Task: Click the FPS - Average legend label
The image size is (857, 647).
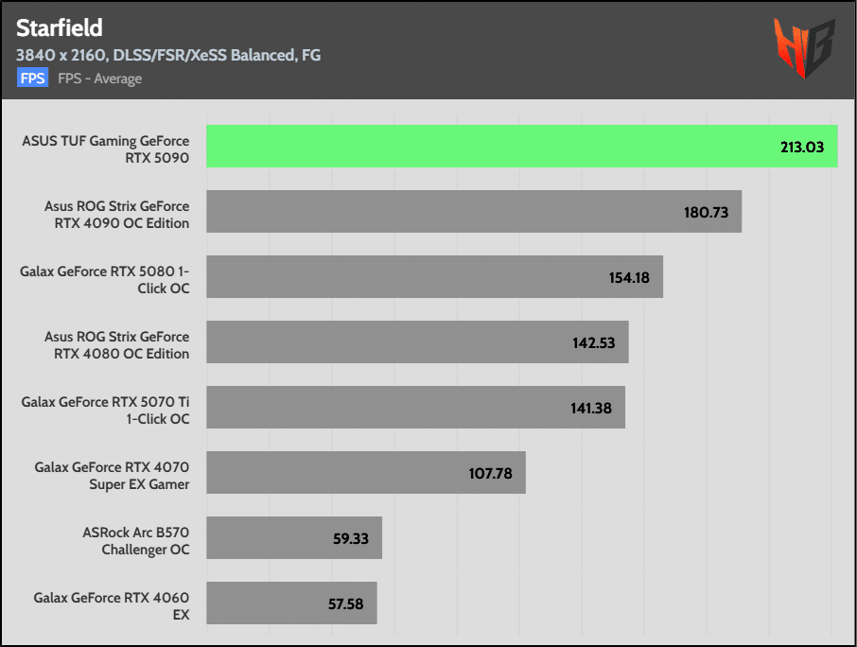Action: [100, 79]
